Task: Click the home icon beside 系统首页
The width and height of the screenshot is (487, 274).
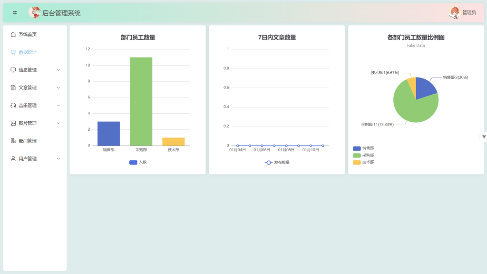Action: (13, 34)
